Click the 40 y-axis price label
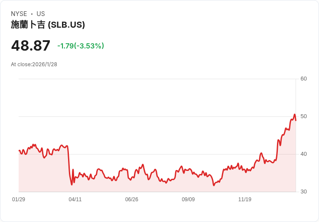The width and height of the screenshot is (319, 222). 303,154
